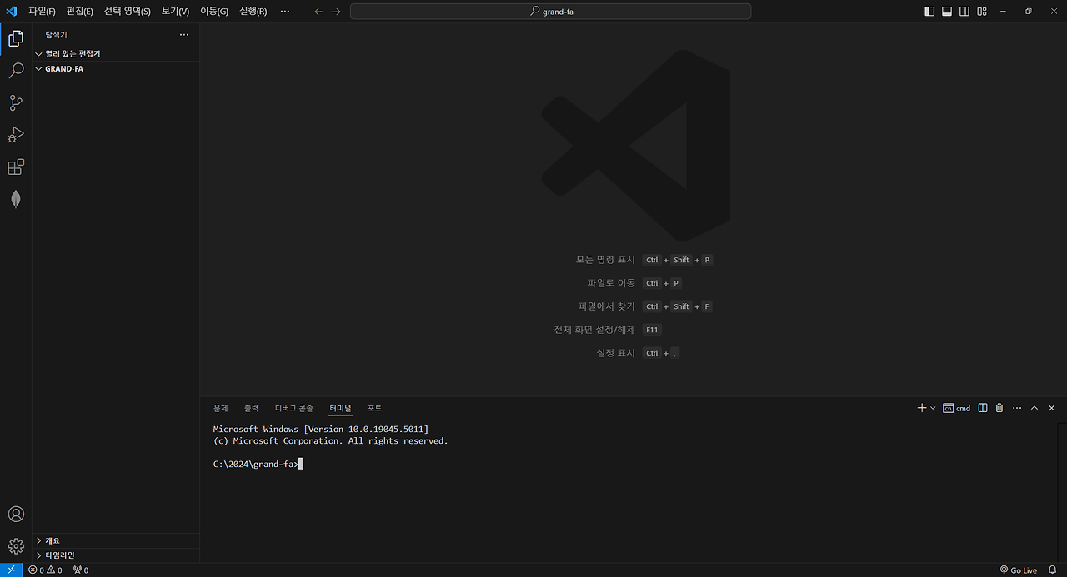The height and width of the screenshot is (577, 1067).
Task: Open the 선택 영역(S) menu
Action: click(x=128, y=12)
